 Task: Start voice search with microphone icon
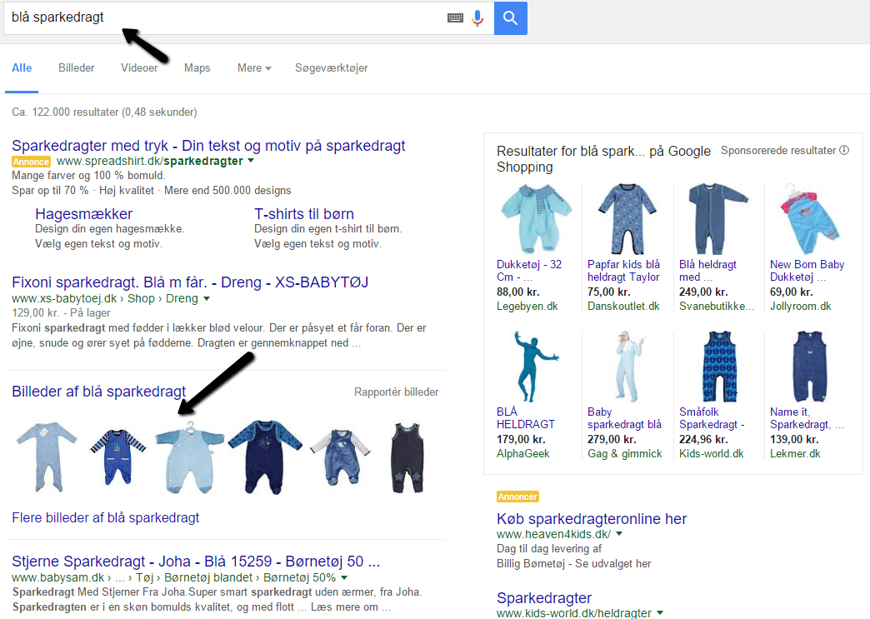click(x=477, y=18)
